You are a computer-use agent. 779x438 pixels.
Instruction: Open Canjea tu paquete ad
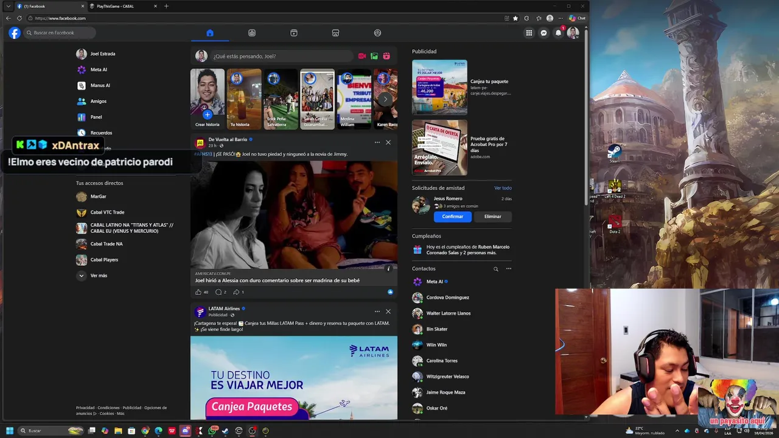point(461,87)
